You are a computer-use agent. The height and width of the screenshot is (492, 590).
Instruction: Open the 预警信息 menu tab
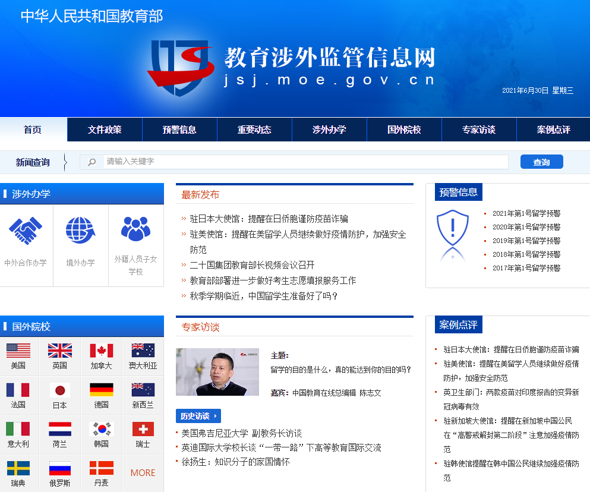click(x=179, y=130)
